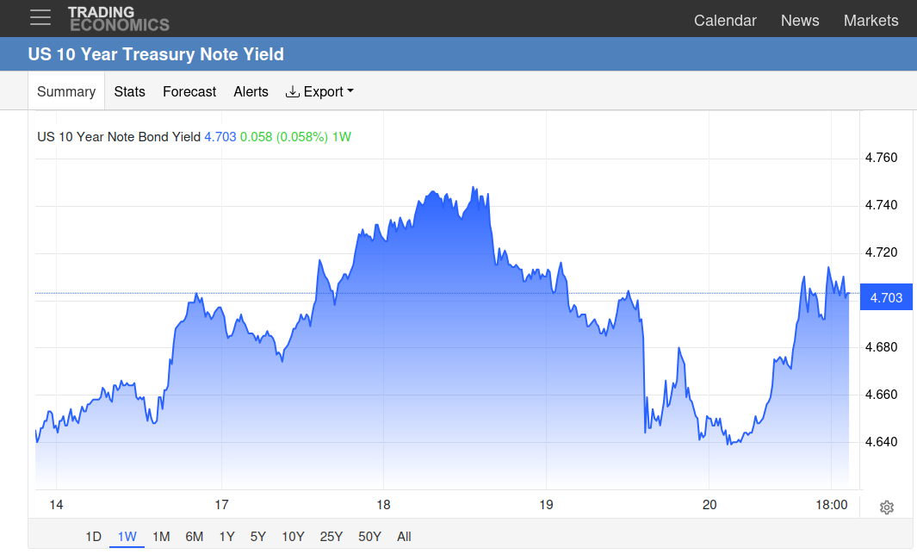Open the Forecast tab

(x=189, y=92)
